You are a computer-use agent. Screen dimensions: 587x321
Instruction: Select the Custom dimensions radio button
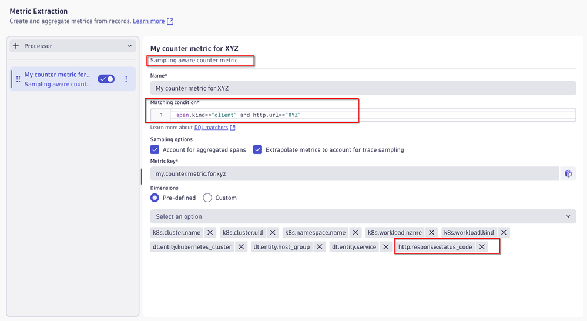[x=207, y=198]
